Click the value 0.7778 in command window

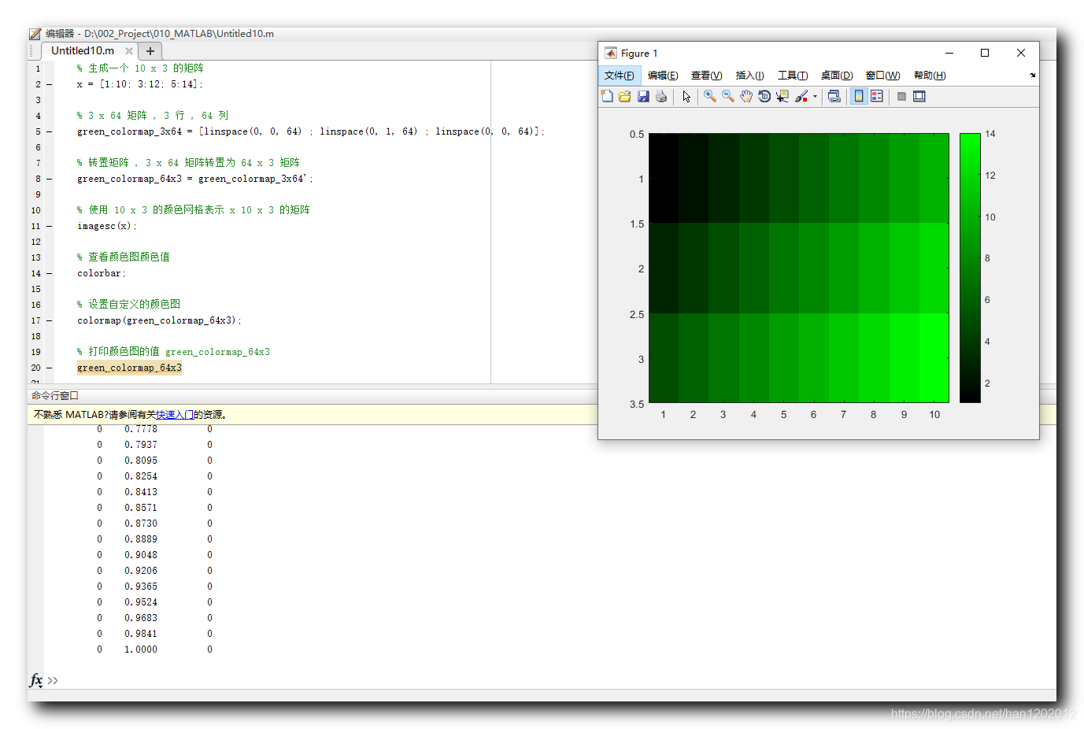click(141, 429)
